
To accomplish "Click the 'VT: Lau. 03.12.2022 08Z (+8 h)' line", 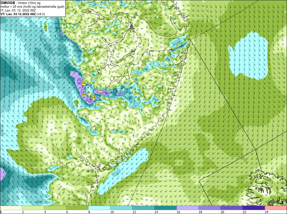I will coord(23,14).
